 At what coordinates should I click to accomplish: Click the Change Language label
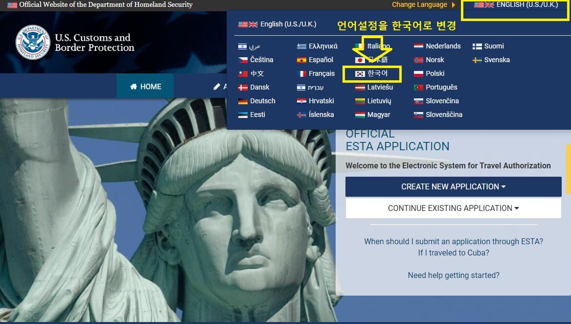coord(419,5)
